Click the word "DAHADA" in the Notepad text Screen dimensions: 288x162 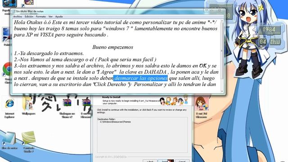pos(155,72)
